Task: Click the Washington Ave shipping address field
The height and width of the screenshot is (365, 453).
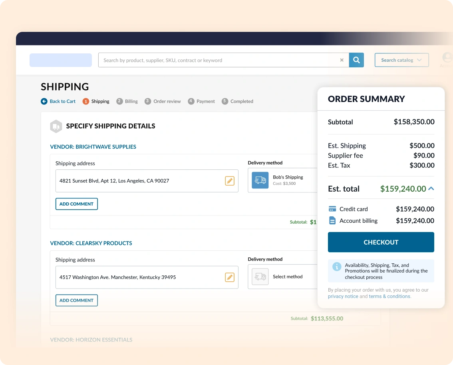Action: (x=147, y=277)
